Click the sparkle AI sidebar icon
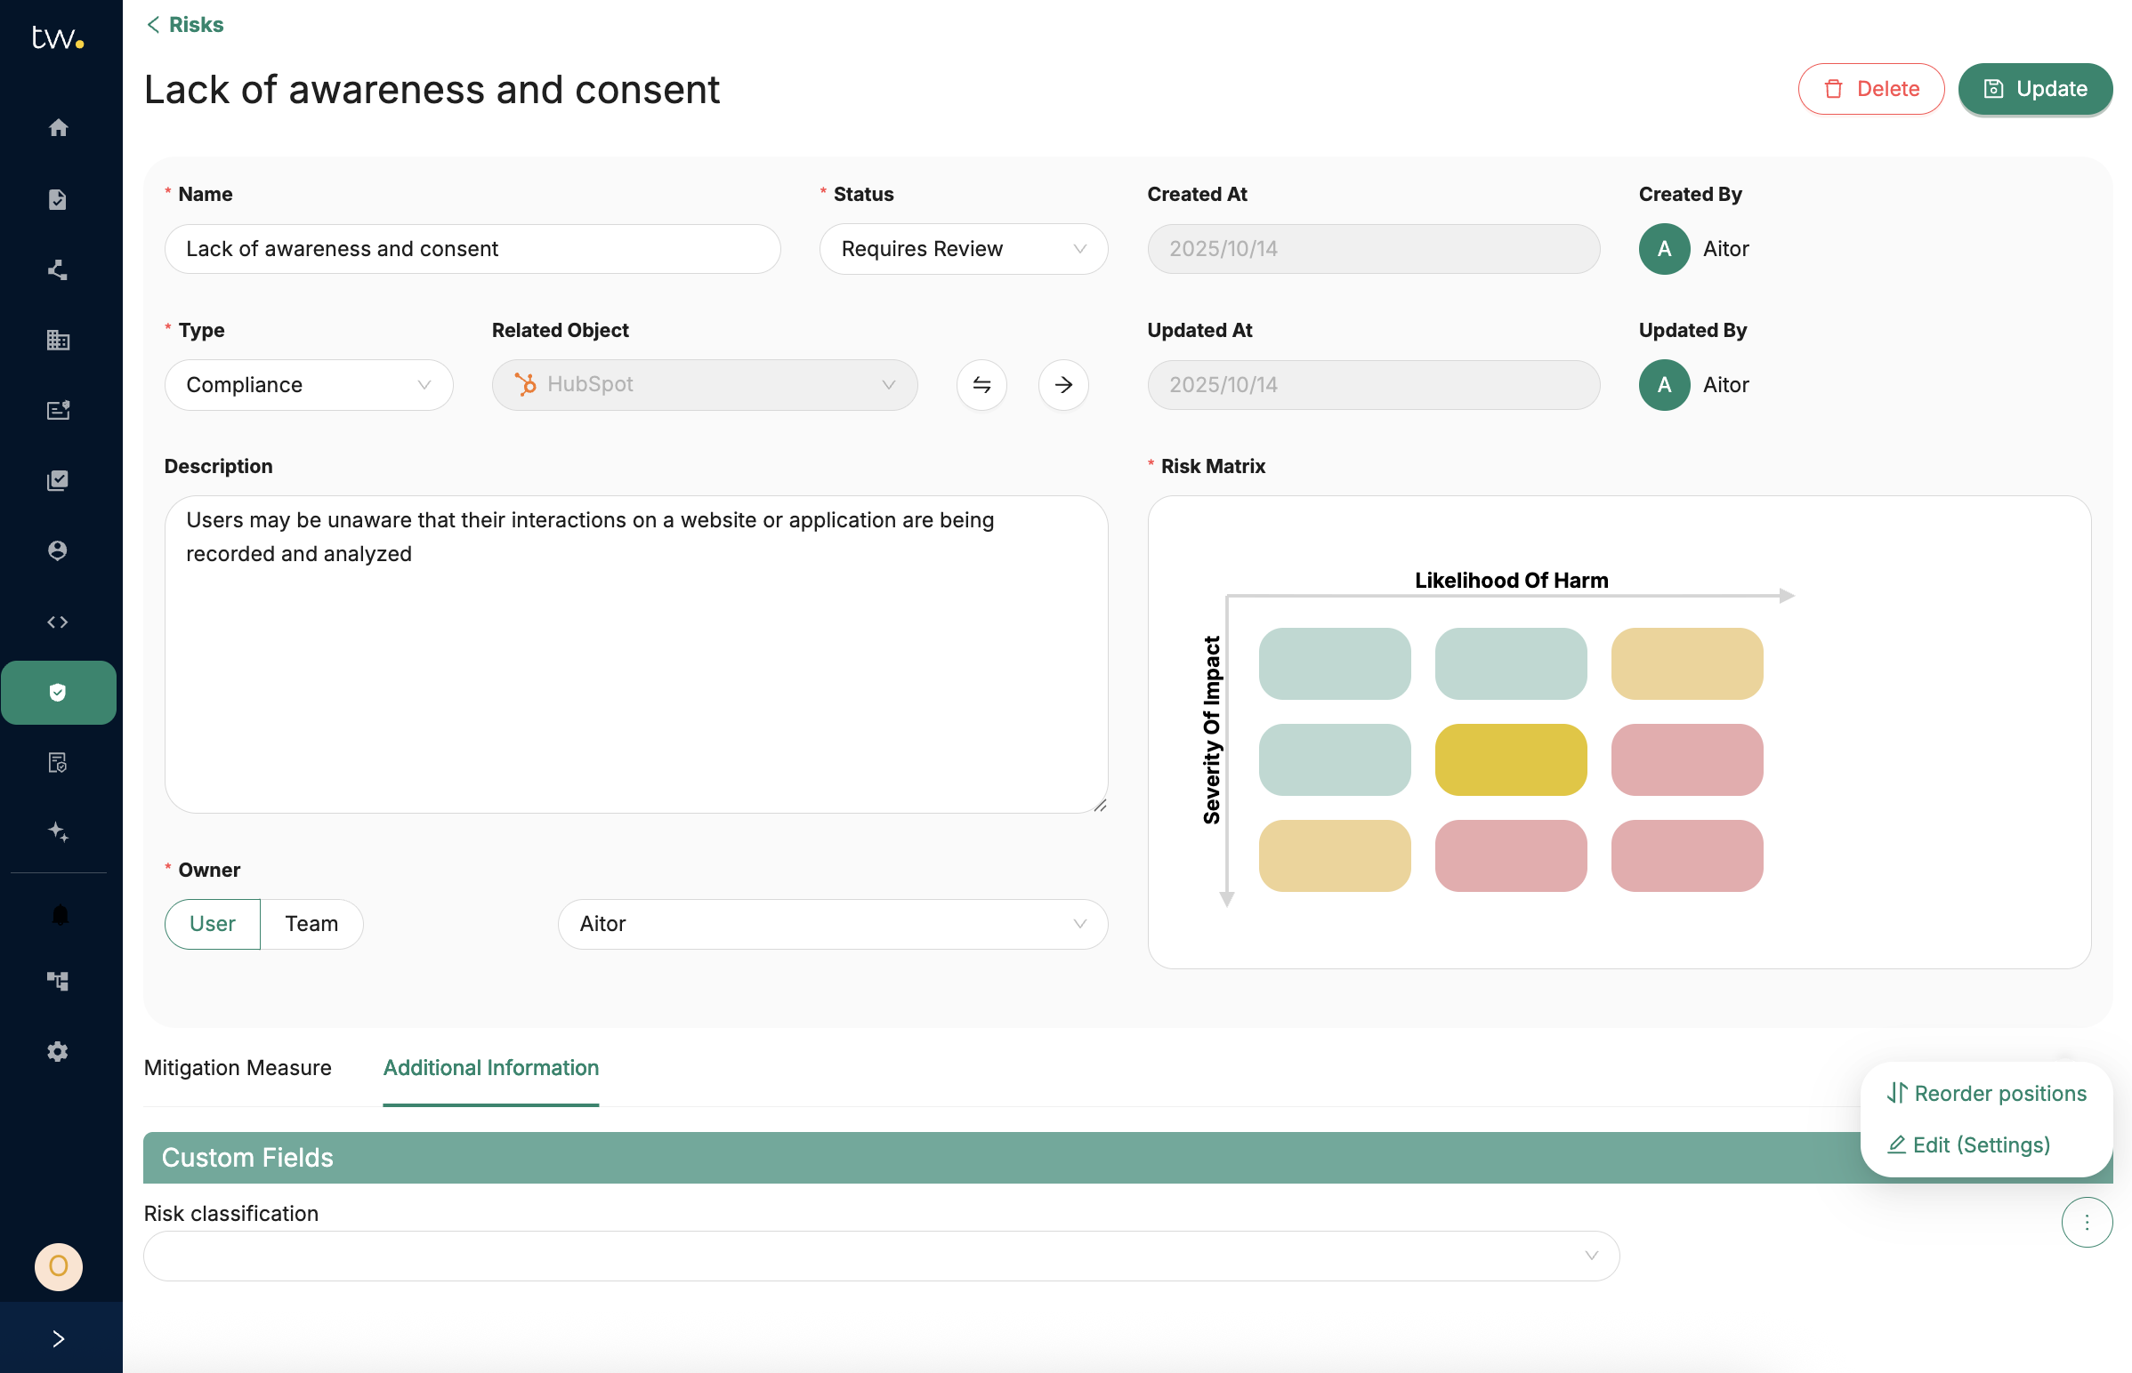2132x1373 pixels. tap(58, 831)
